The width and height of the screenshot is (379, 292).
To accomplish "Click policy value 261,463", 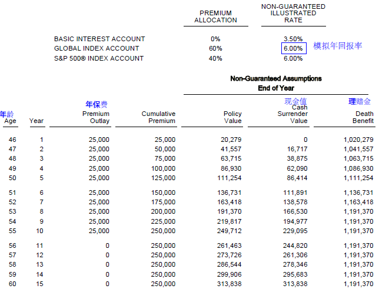I will point(229,245).
